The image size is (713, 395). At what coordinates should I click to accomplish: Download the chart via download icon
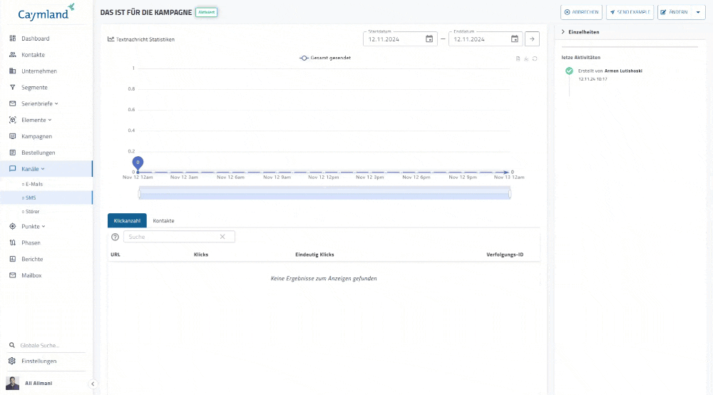pyautogui.click(x=526, y=59)
